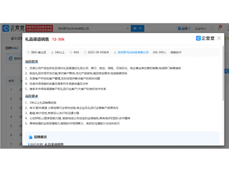The width and height of the screenshot is (229, 172).
Task: Click the education icon next to 本科
Action: coord(71,52)
